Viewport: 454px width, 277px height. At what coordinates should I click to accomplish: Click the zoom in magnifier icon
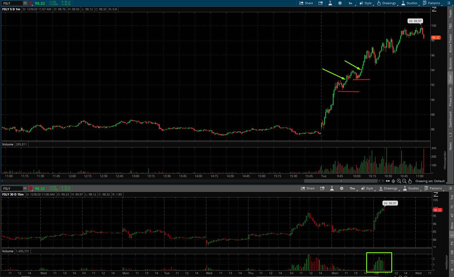[399, 181]
